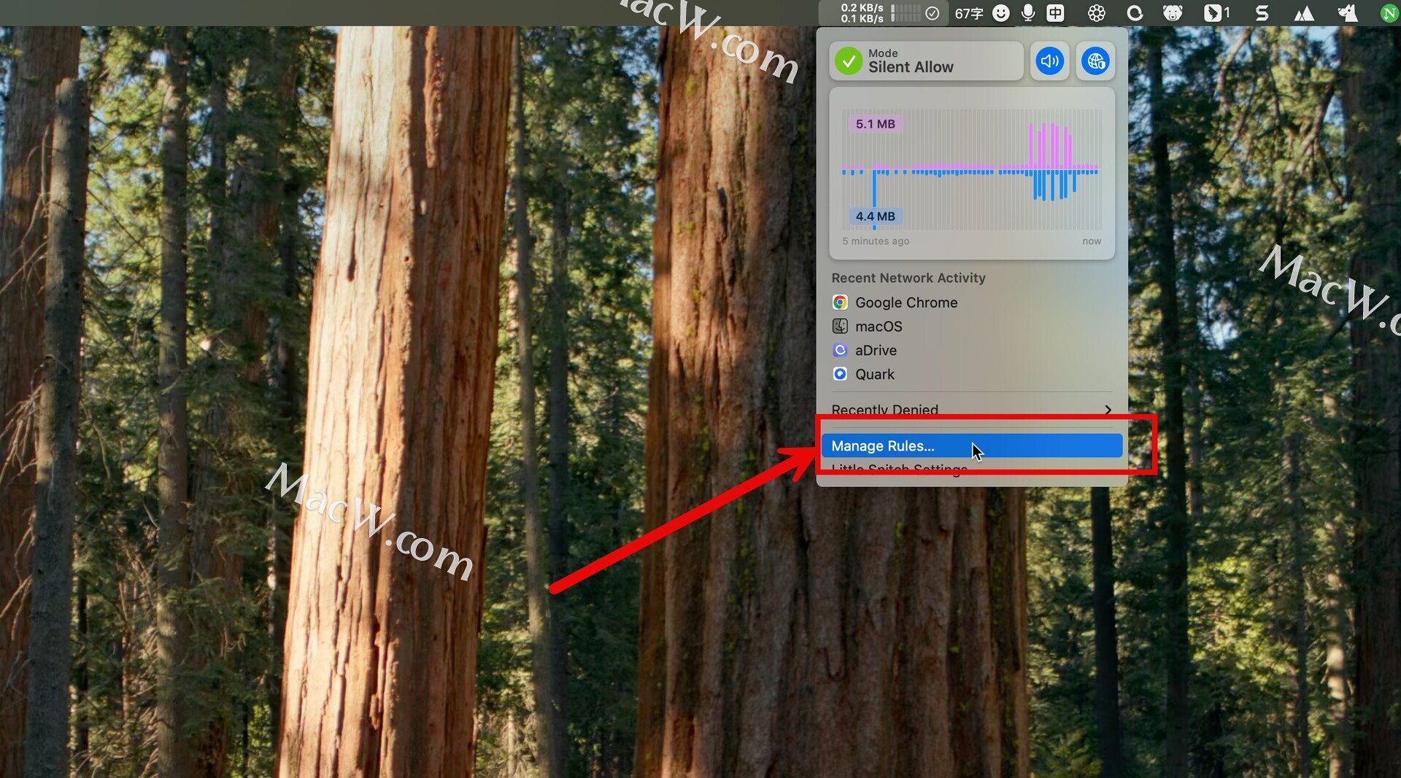Viewport: 1401px width, 778px height.
Task: Switch the Silent Allow mode selector
Action: (925, 61)
